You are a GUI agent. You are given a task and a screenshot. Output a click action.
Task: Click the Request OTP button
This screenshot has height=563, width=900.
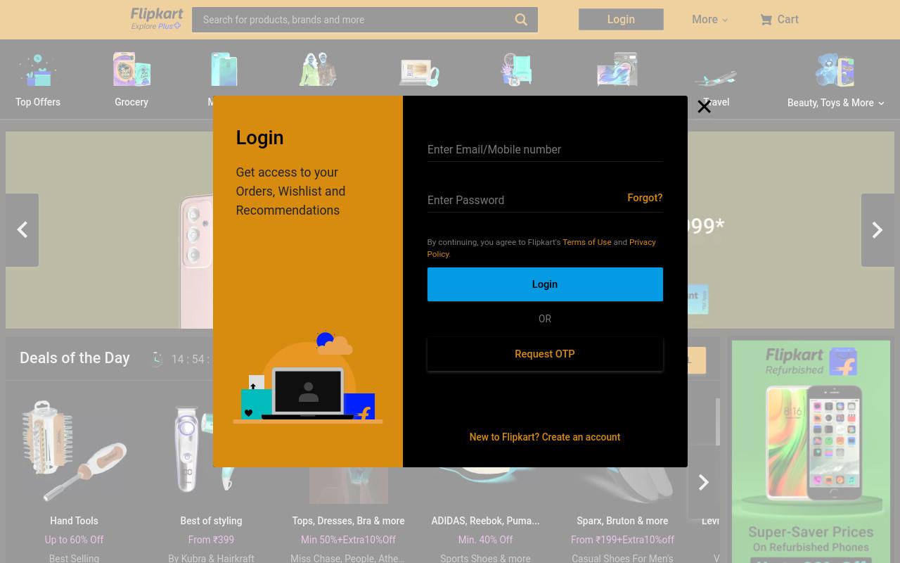click(545, 354)
